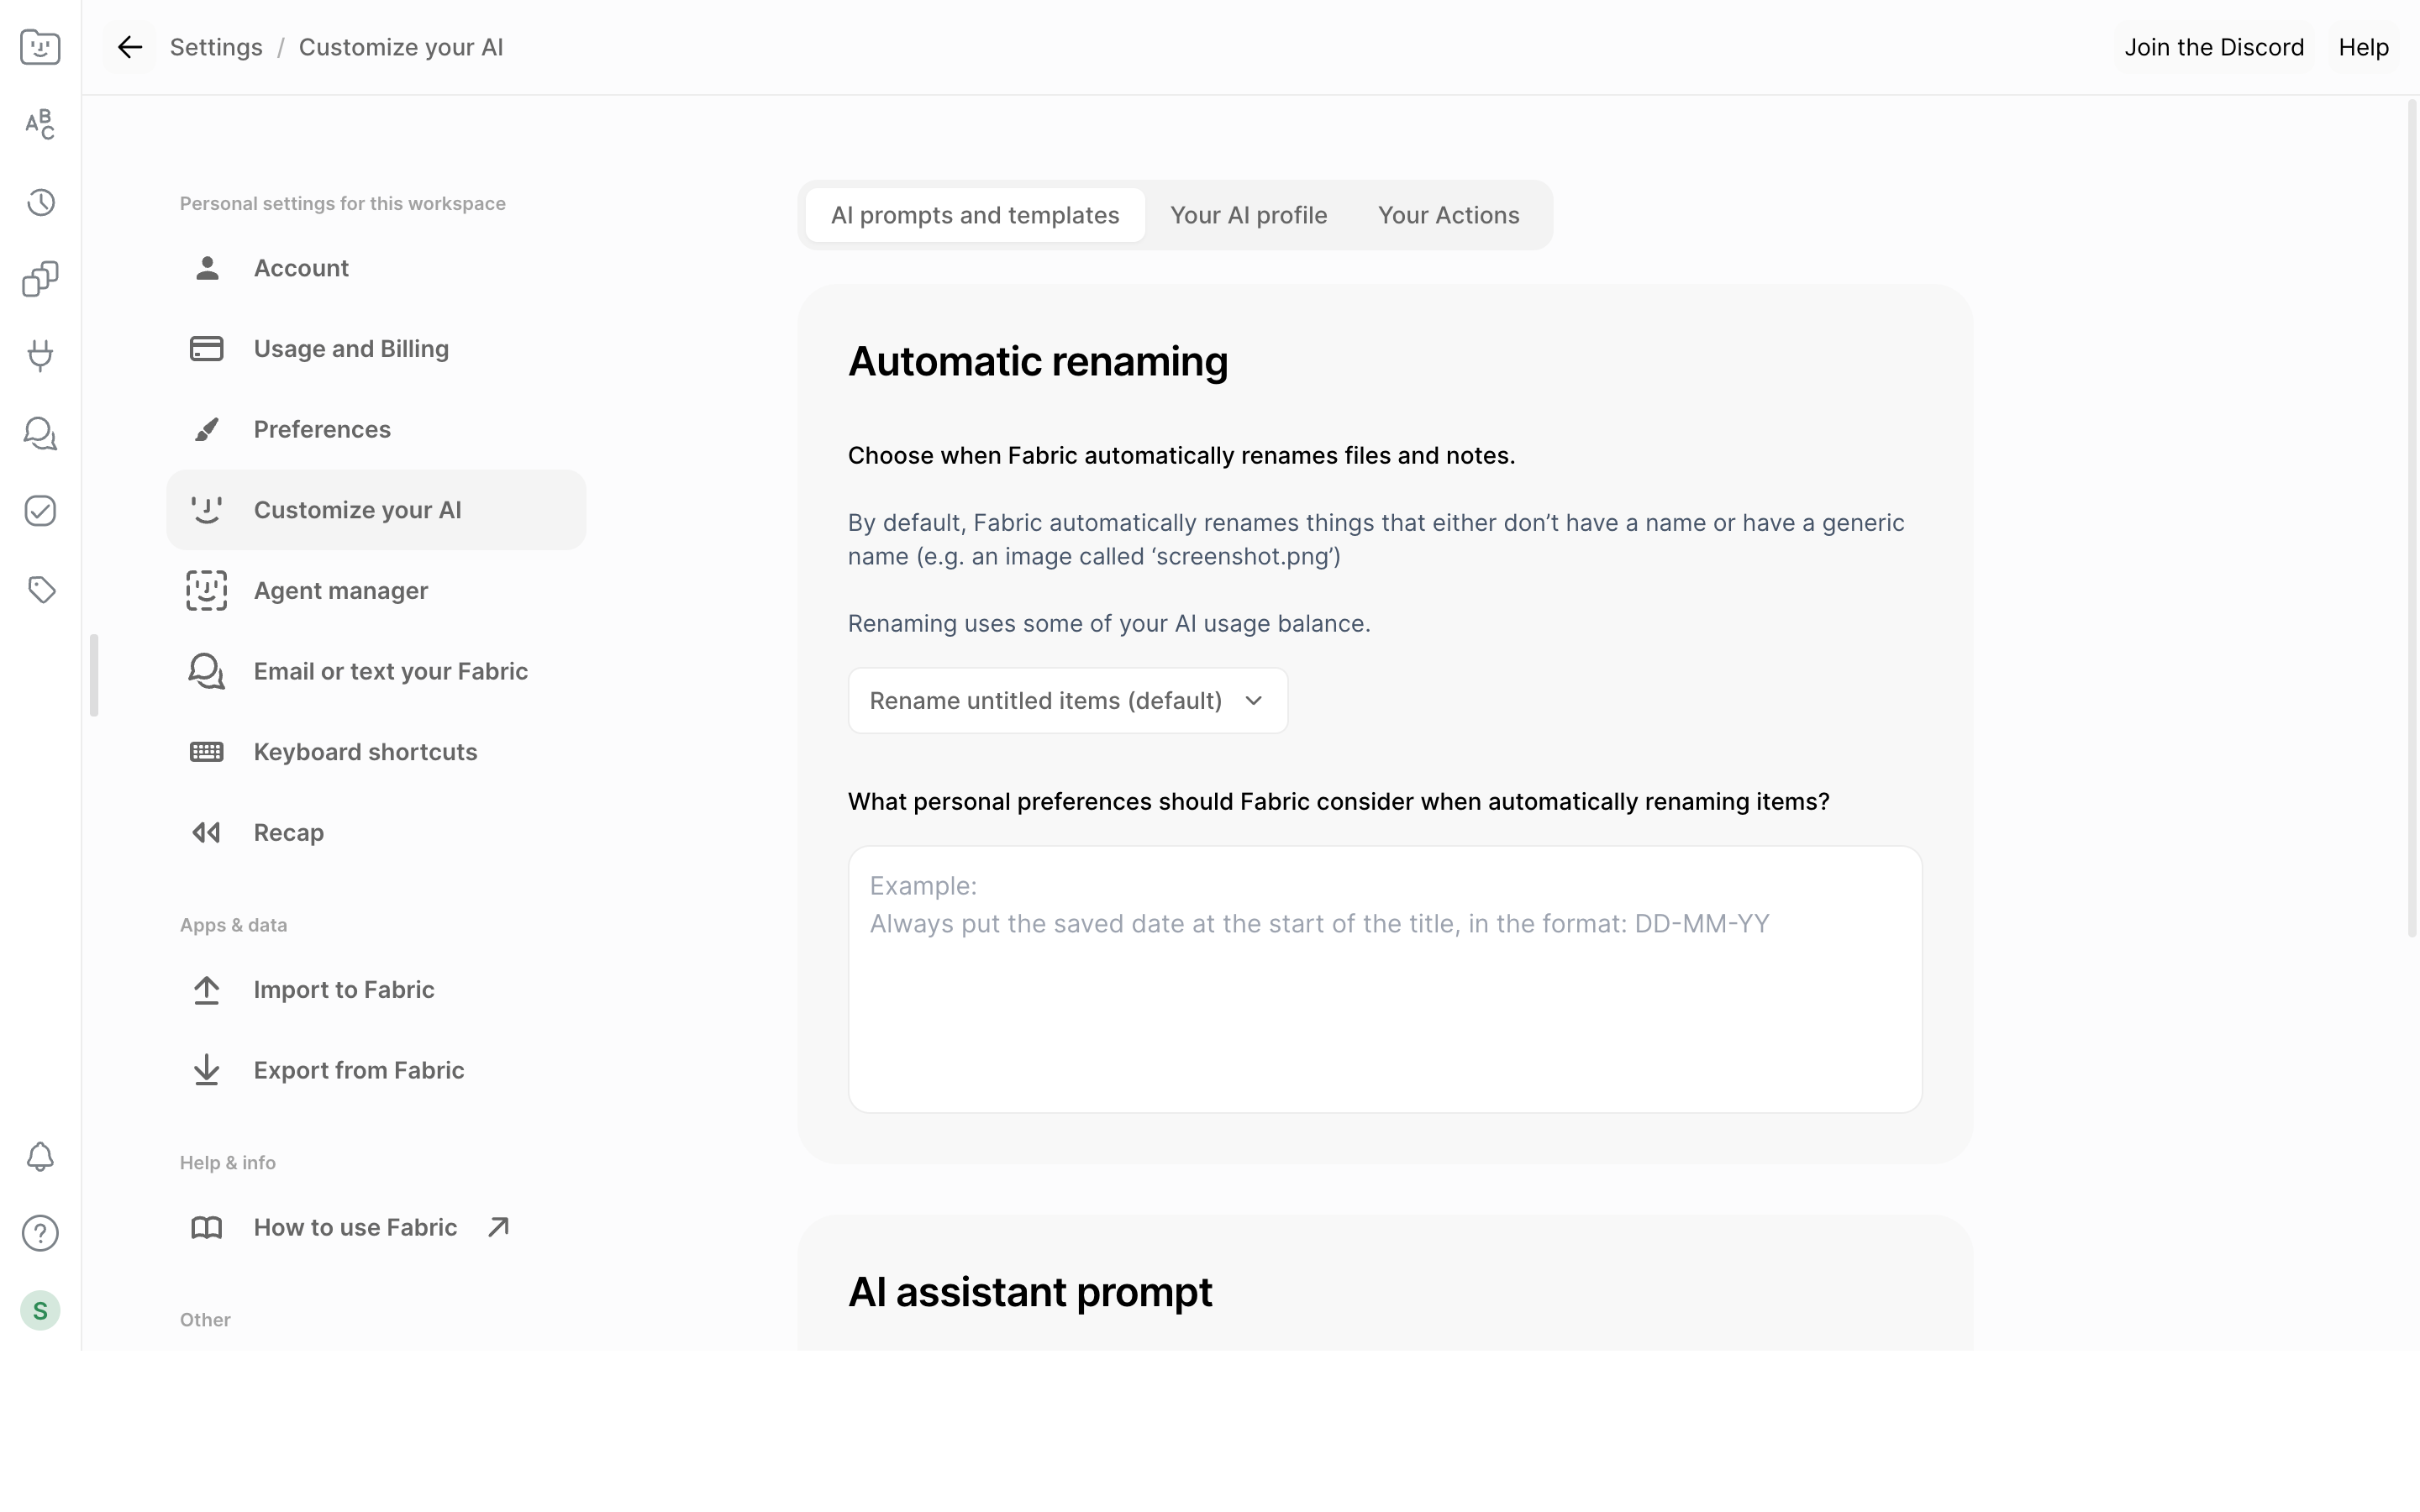2420x1512 pixels.
Task: Click the How to use Fabric book icon
Action: (207, 1227)
